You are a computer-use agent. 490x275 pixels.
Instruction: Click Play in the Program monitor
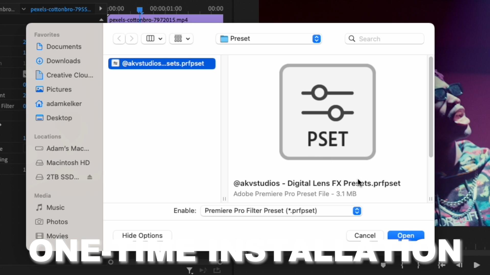point(476,265)
